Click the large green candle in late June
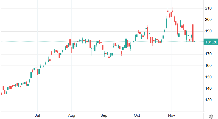Image resolution: width=218 pixels, height=119 pixels. (31, 75)
